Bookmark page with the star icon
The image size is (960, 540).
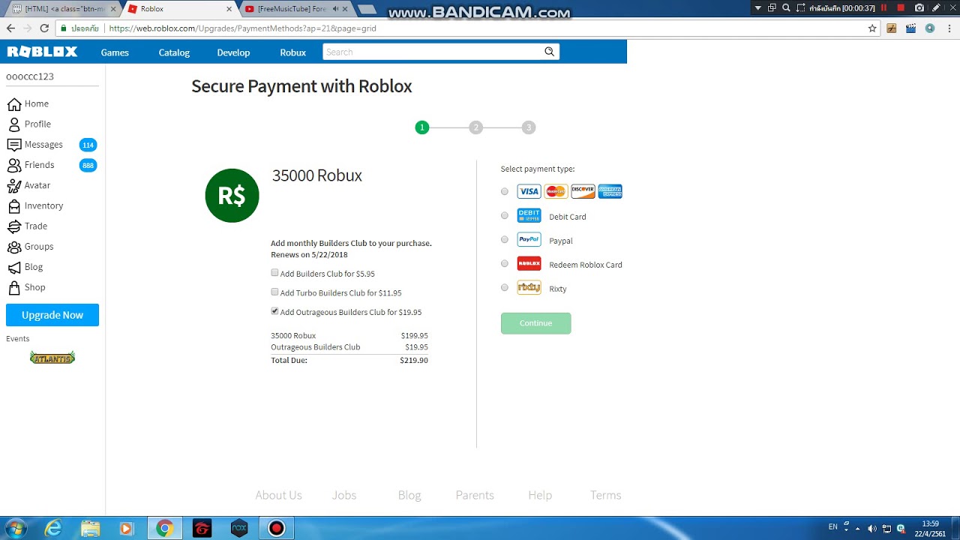point(872,28)
